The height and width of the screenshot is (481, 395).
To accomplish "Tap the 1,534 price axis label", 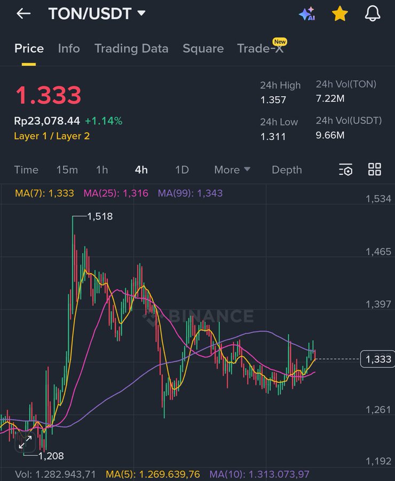I will pyautogui.click(x=378, y=199).
